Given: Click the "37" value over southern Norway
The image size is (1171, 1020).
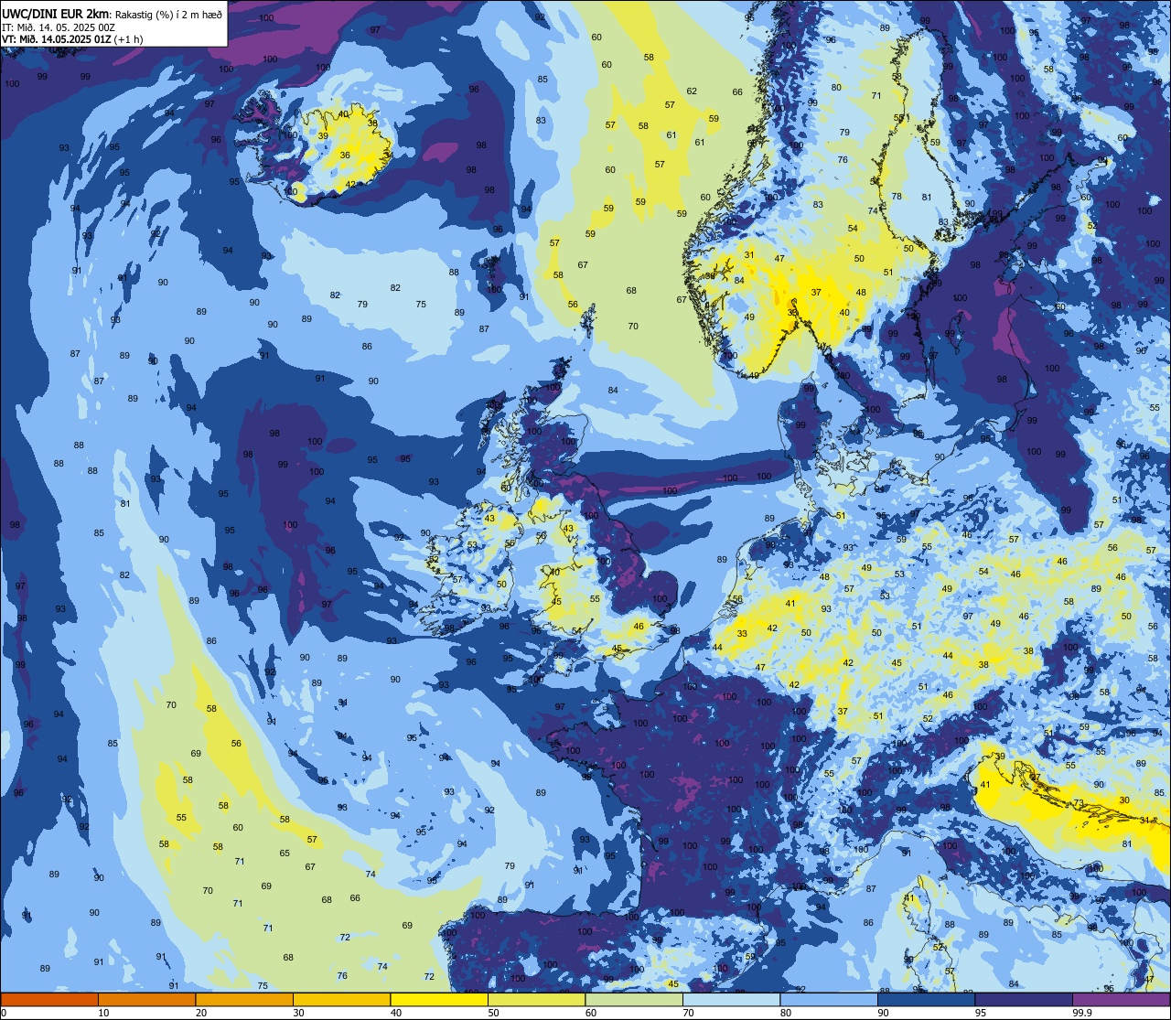Looking at the screenshot, I should tap(816, 293).
